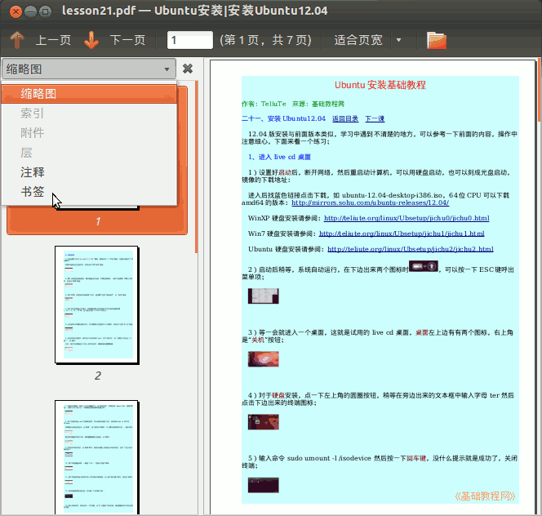Click the 适合页宽 zoom level label
This screenshot has height=516, width=542.
[358, 40]
